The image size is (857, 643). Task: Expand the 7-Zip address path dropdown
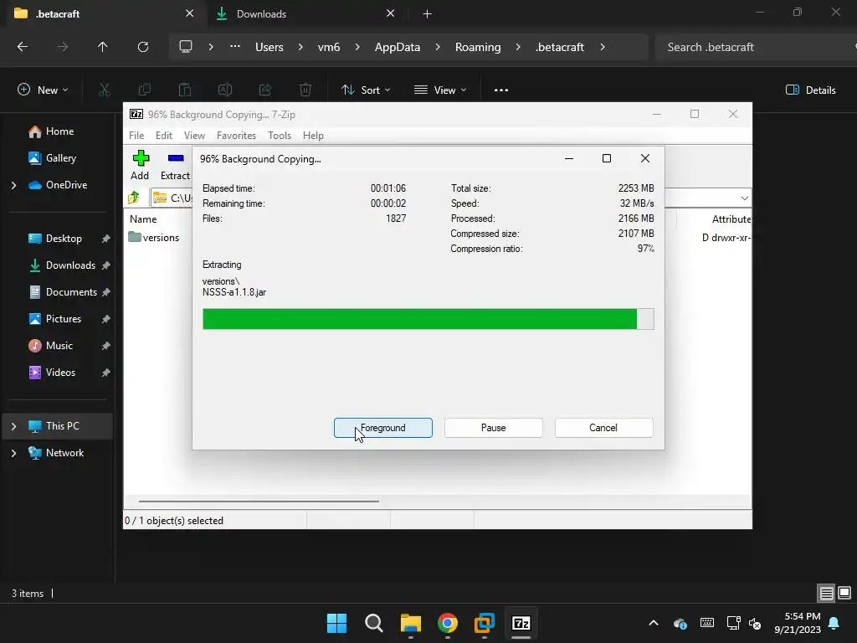coord(744,198)
